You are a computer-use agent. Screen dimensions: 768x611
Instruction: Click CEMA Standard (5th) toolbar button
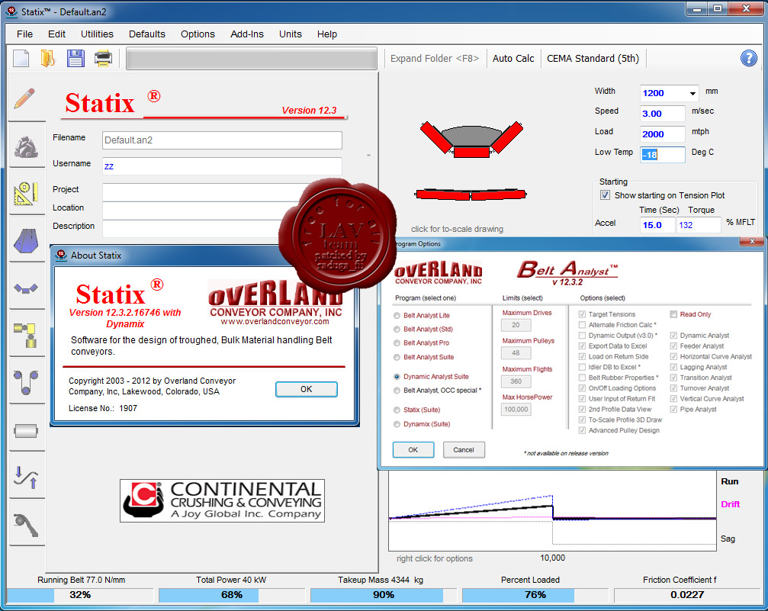[593, 58]
